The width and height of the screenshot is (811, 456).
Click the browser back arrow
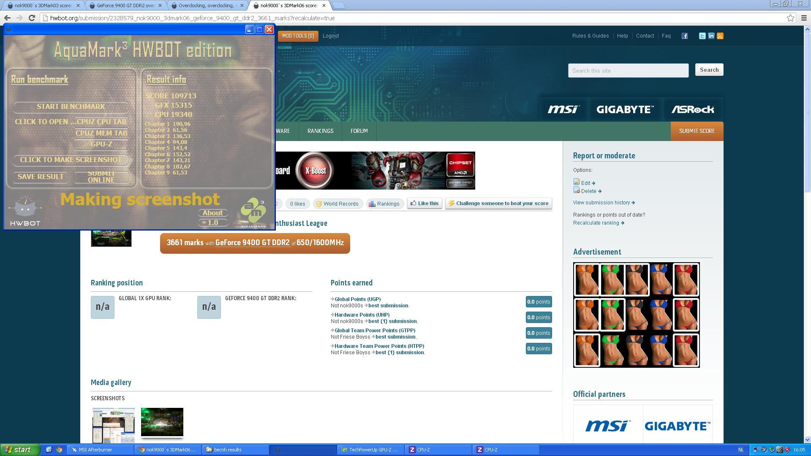click(7, 18)
